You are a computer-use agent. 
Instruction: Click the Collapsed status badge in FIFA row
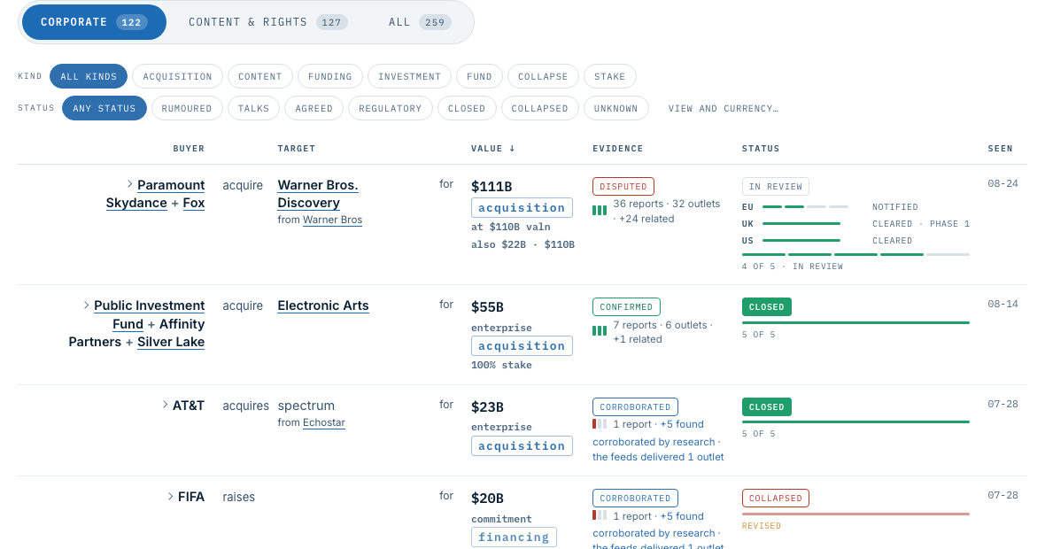pyautogui.click(x=775, y=499)
